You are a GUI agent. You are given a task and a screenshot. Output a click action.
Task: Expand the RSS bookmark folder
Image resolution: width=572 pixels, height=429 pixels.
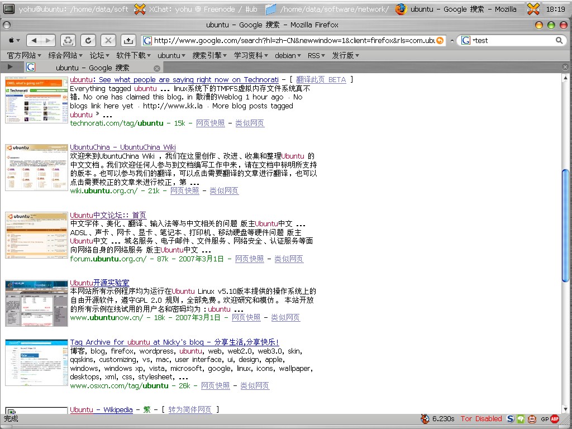316,55
